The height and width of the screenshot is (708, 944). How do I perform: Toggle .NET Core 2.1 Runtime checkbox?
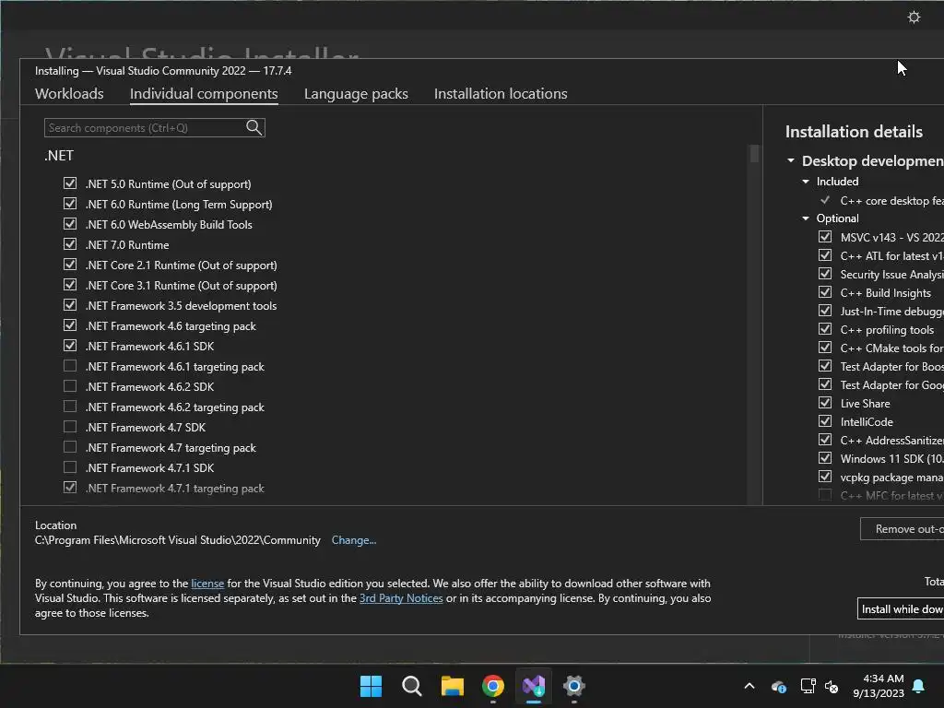click(70, 265)
